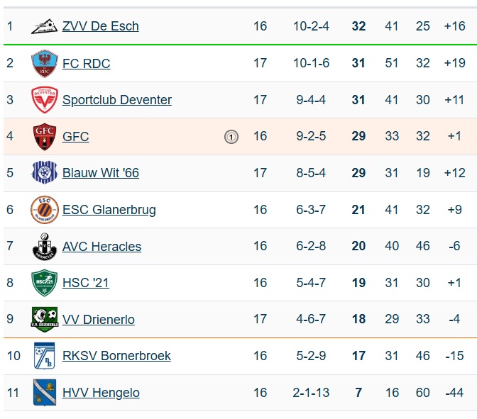The image size is (477, 419).
Task: Click the GFC club crest icon
Action: 44,137
